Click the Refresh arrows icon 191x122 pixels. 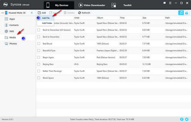click(80, 13)
